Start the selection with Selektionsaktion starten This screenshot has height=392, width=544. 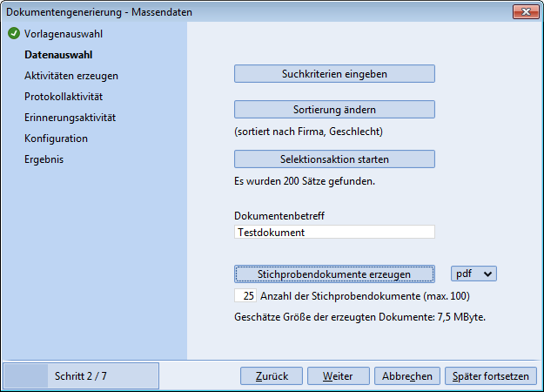point(334,159)
